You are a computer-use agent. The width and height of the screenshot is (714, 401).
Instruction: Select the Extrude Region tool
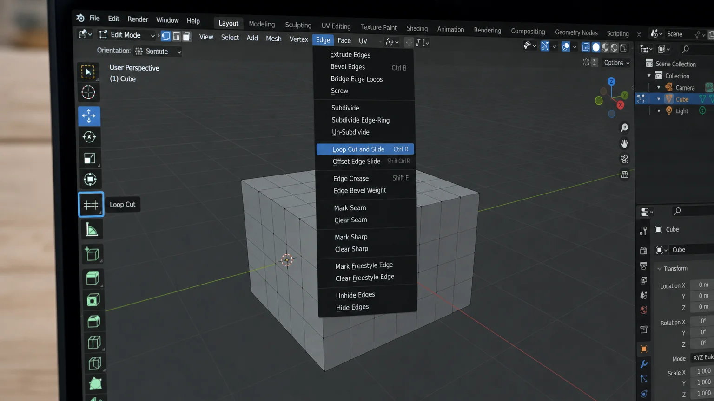point(93,278)
